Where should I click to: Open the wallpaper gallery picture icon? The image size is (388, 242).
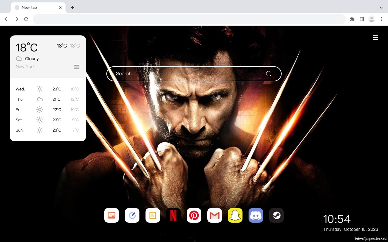click(x=112, y=215)
